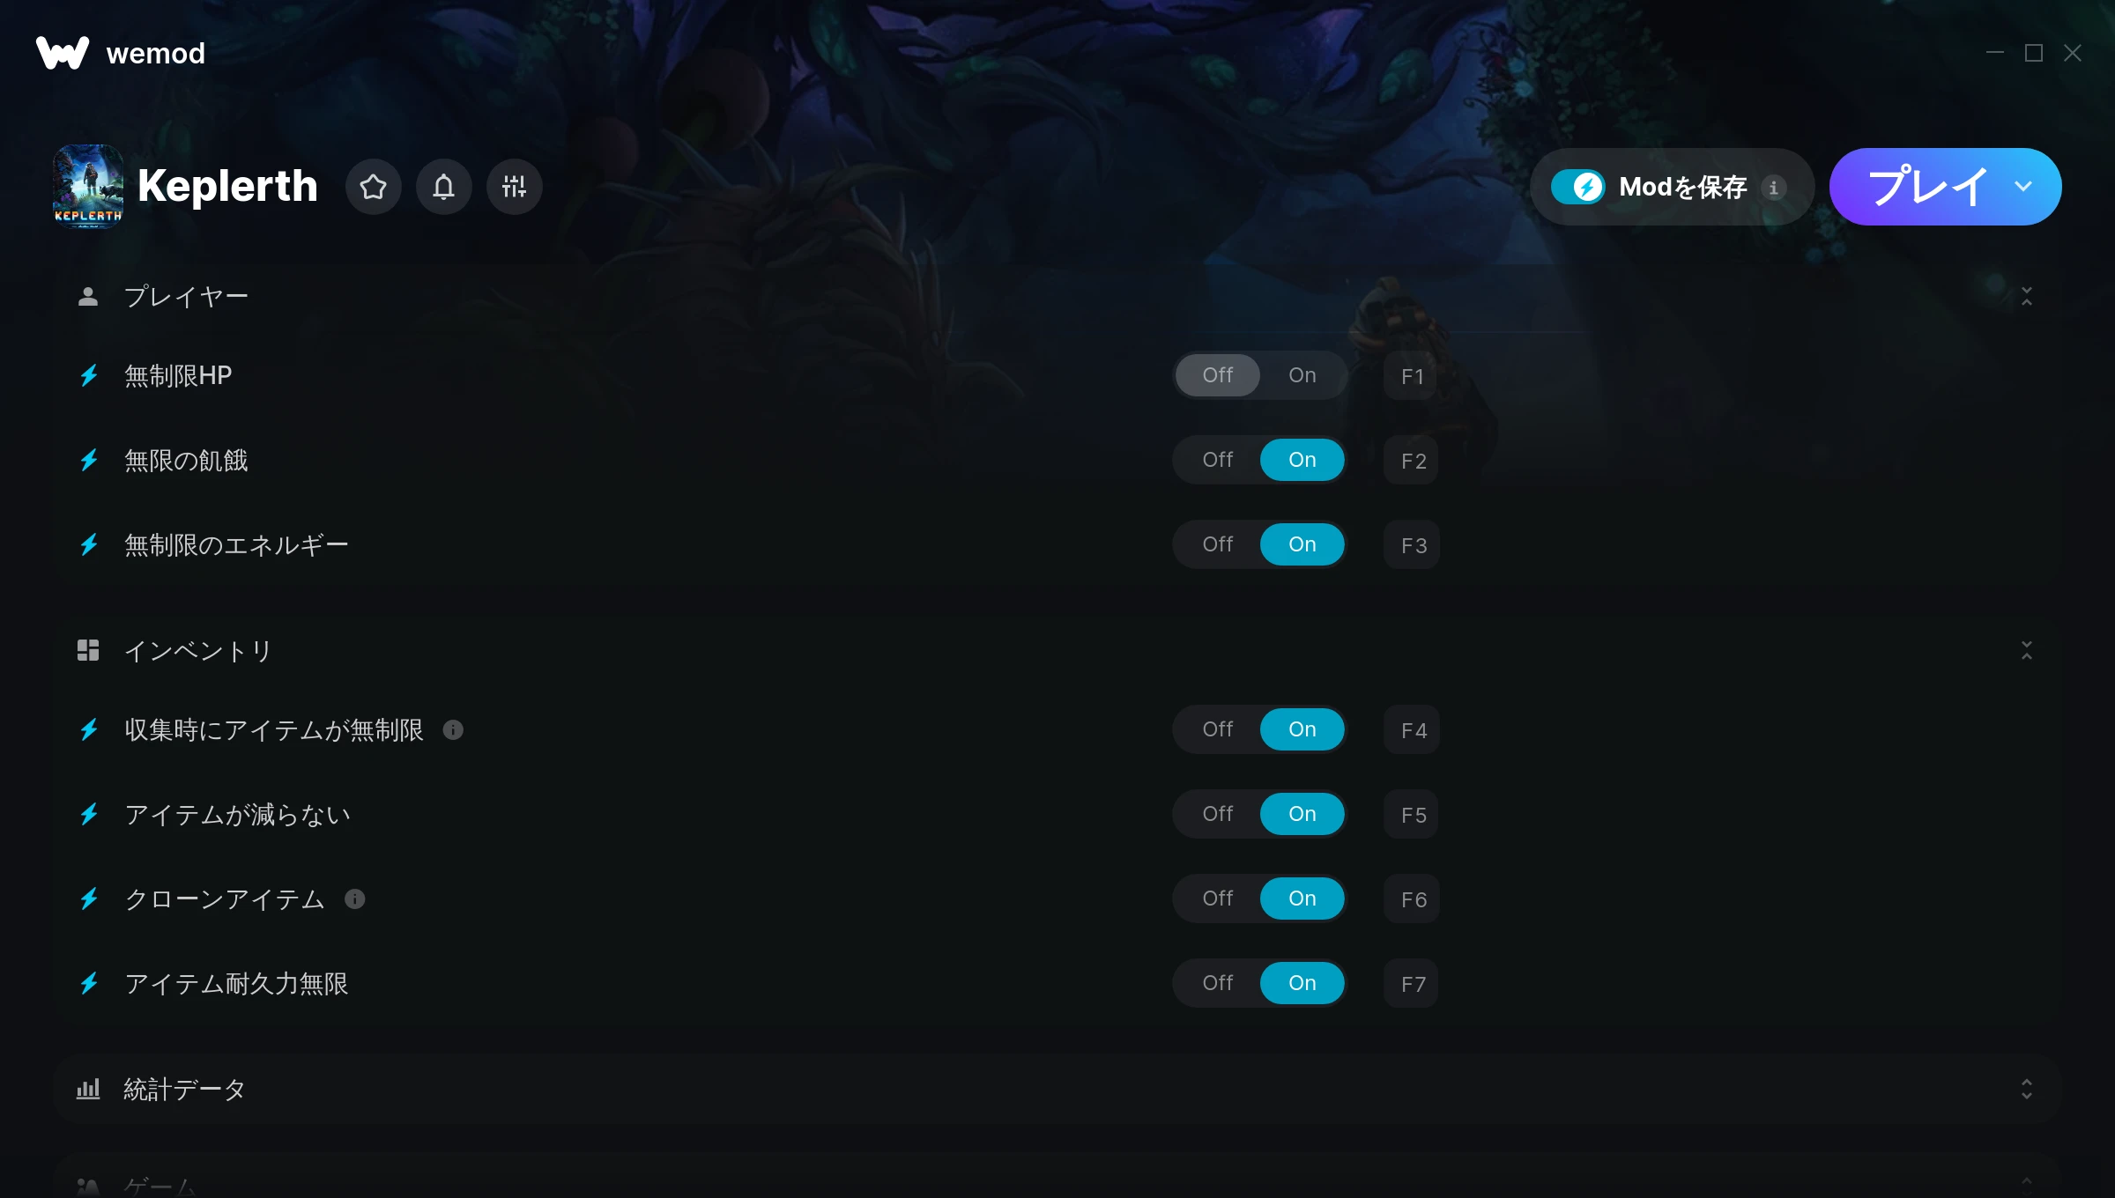Image resolution: width=2115 pixels, height=1198 pixels.
Task: Open the dropdown arrow on プレイ button
Action: click(2023, 187)
